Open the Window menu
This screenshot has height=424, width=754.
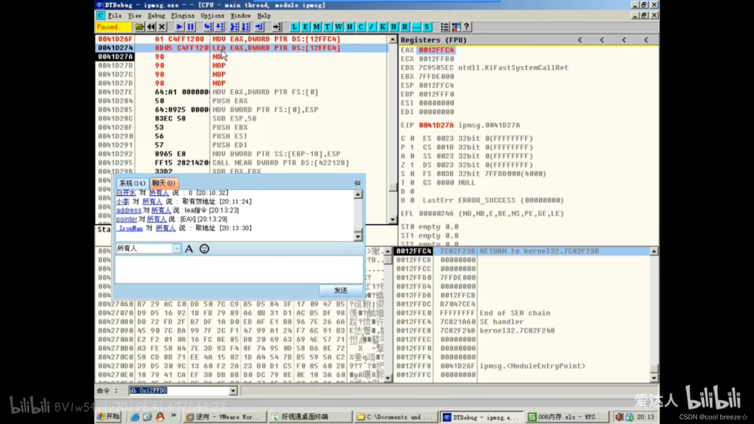[x=240, y=16]
